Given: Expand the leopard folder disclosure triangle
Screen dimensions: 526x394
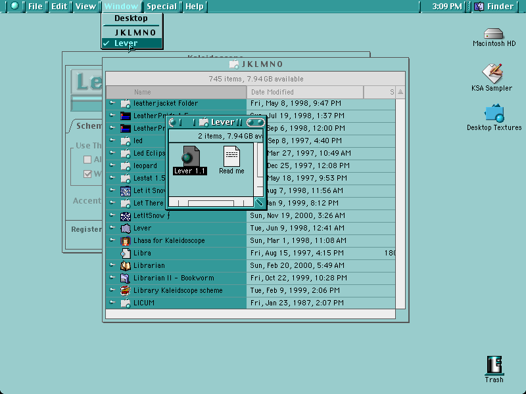Looking at the screenshot, I should tap(112, 165).
